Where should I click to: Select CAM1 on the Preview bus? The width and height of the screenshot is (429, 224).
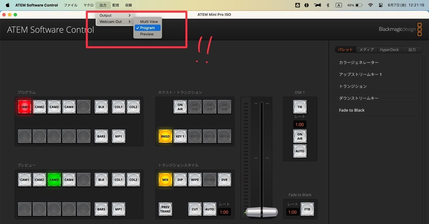pyautogui.click(x=24, y=179)
